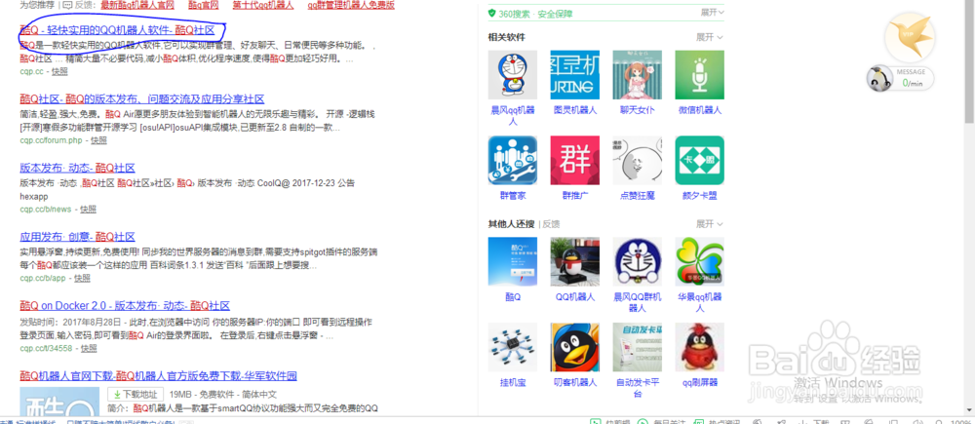
Task: Open the qq刷屏器 red penguin icon
Action: click(699, 347)
